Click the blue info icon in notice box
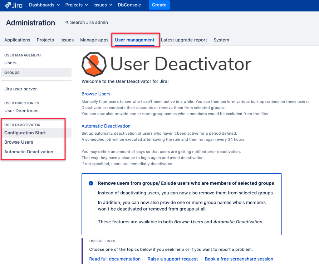This screenshot has height=268, width=319. 91,183
